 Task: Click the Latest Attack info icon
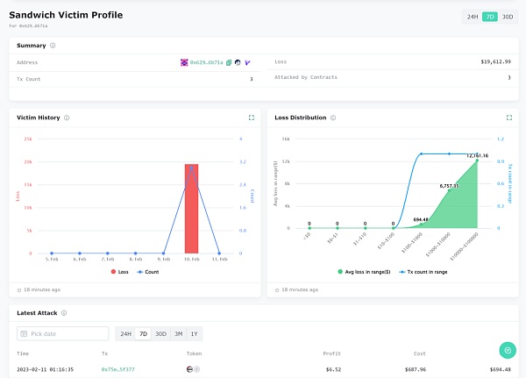click(x=64, y=312)
